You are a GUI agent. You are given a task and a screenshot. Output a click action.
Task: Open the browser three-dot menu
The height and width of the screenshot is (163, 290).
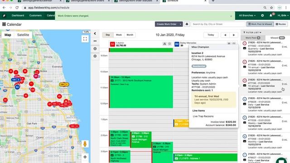tap(286, 8)
